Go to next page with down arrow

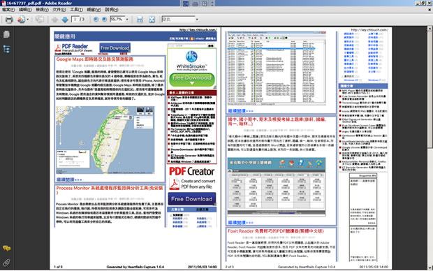click(65, 20)
